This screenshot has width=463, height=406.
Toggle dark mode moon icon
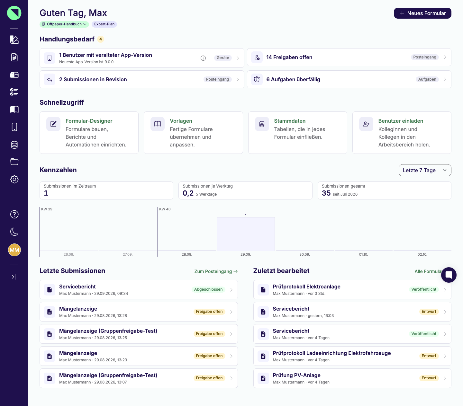[14, 232]
